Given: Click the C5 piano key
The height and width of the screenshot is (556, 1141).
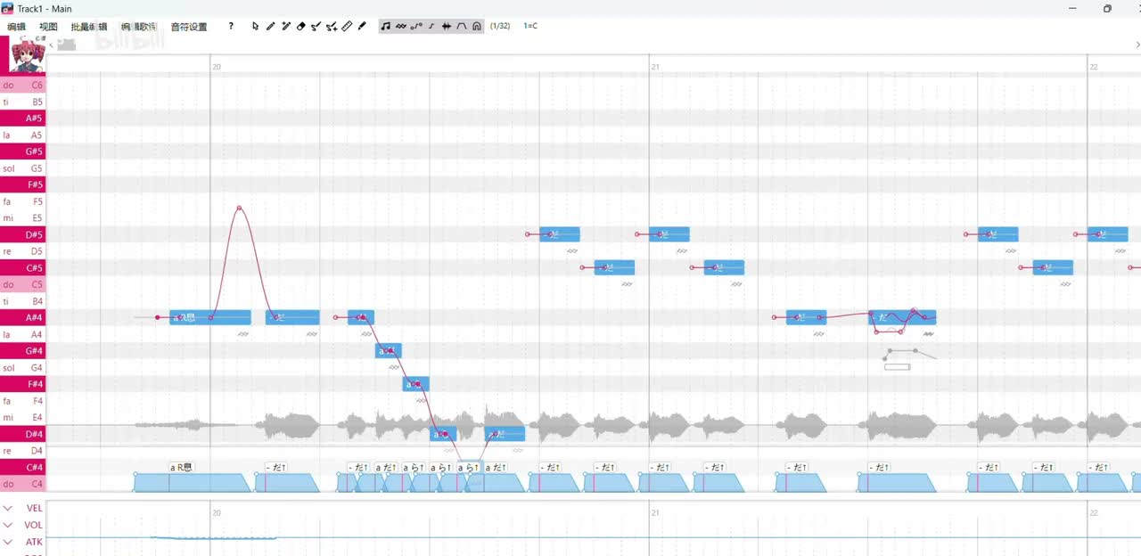Looking at the screenshot, I should click(23, 285).
